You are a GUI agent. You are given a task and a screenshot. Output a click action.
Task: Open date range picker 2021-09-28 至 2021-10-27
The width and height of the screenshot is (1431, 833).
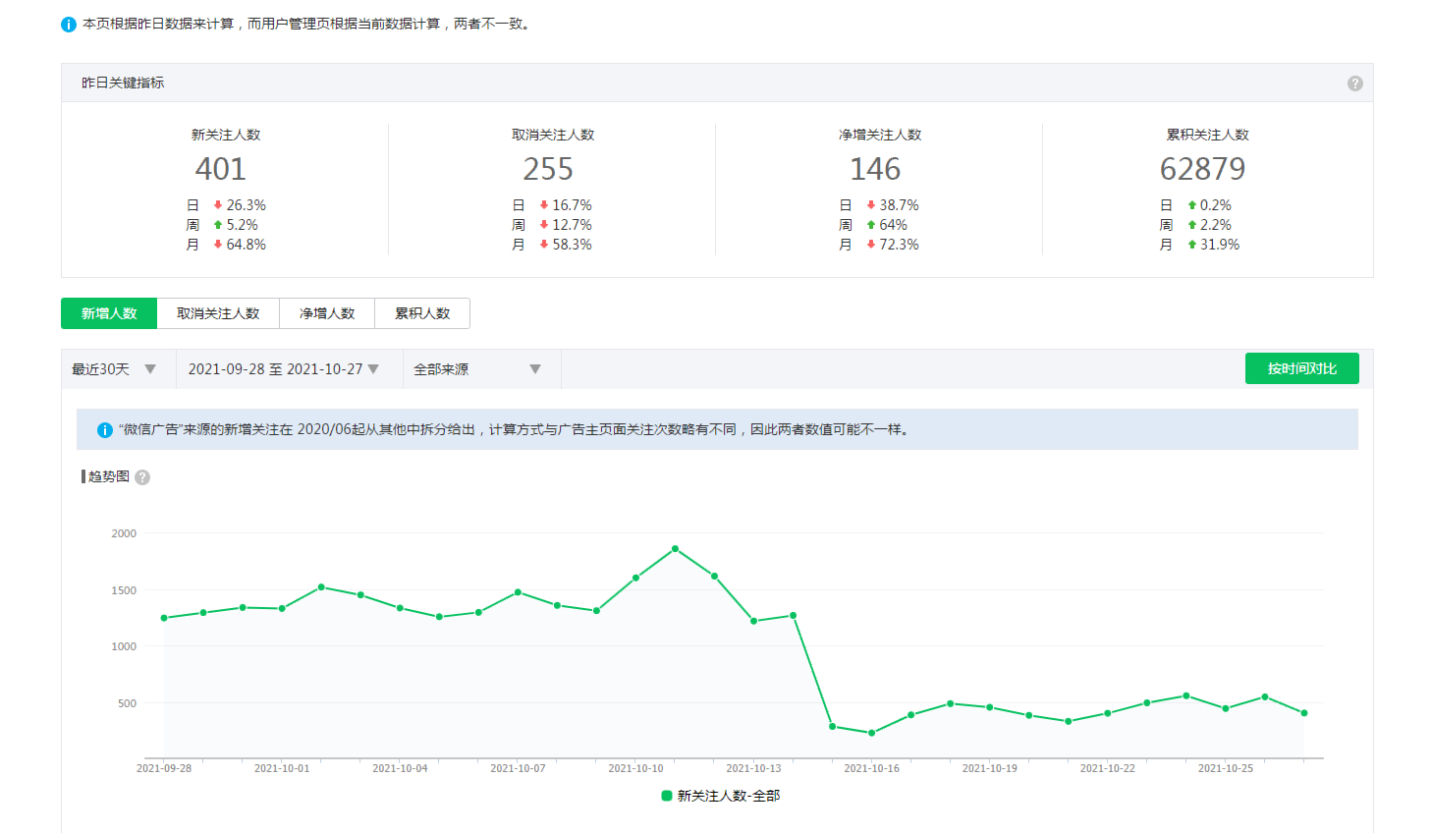click(x=284, y=369)
